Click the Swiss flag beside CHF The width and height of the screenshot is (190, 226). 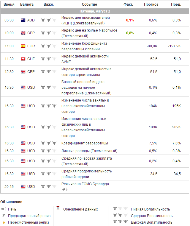pos(23,59)
